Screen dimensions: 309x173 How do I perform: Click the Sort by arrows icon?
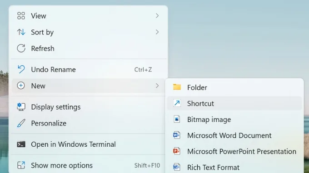pyautogui.click(x=21, y=32)
